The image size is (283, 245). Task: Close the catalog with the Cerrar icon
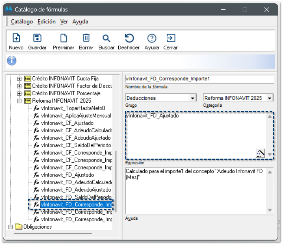(x=171, y=38)
